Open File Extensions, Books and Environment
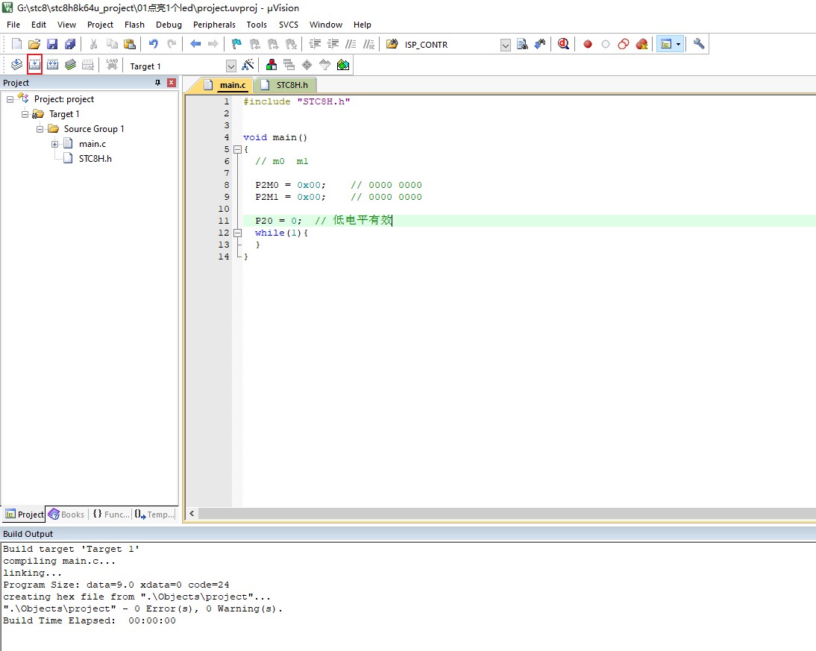The height and width of the screenshot is (651, 816). click(x=272, y=65)
